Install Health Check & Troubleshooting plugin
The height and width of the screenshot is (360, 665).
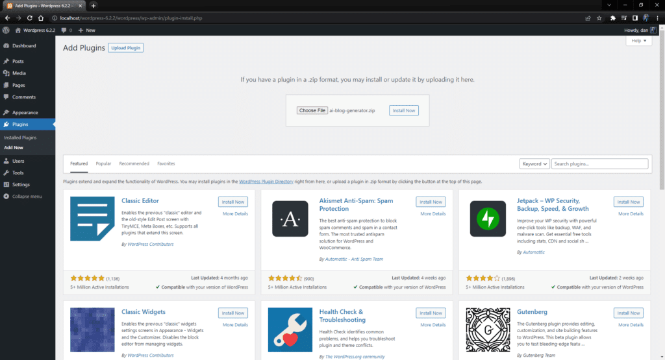coord(431,313)
